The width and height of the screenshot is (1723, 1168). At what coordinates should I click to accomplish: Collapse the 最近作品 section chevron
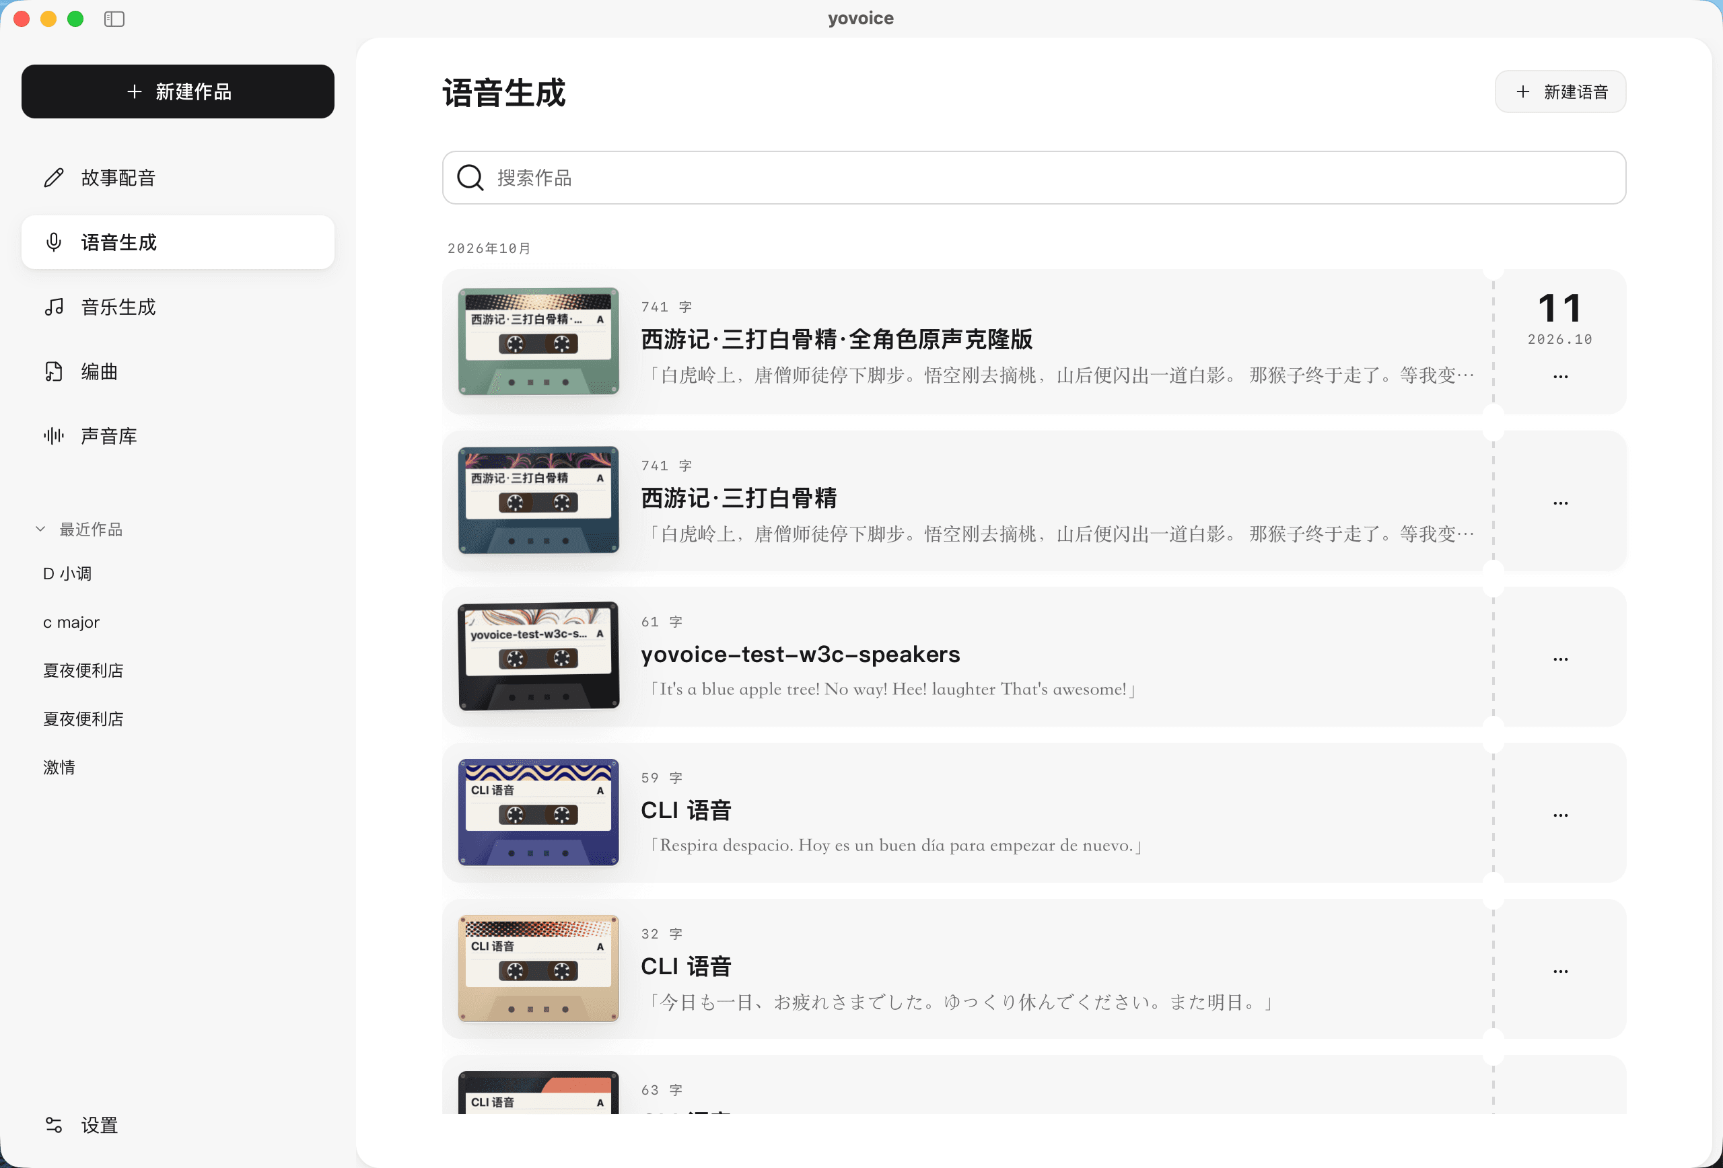pyautogui.click(x=41, y=529)
